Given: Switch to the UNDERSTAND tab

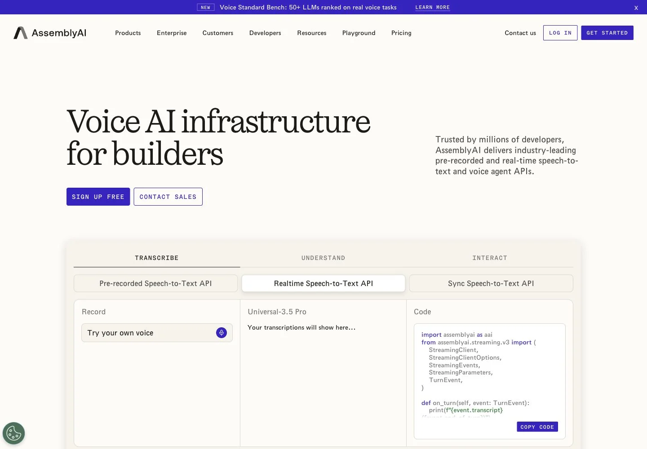Looking at the screenshot, I should pos(323,258).
